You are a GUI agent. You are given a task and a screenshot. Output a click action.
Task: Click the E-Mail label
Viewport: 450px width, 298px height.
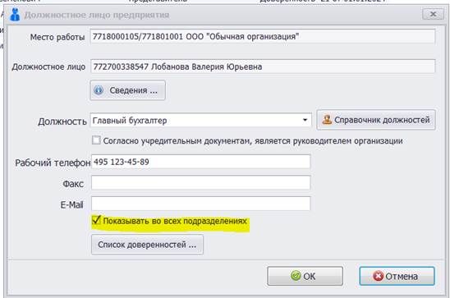click(x=71, y=204)
